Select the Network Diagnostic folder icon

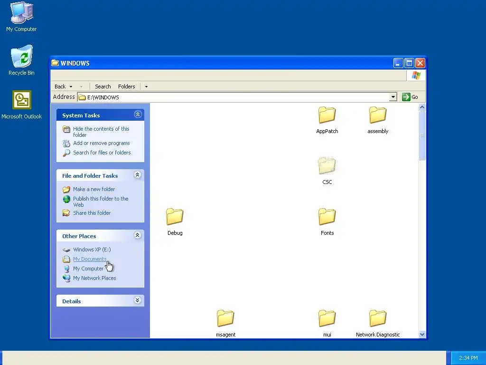coord(378,318)
